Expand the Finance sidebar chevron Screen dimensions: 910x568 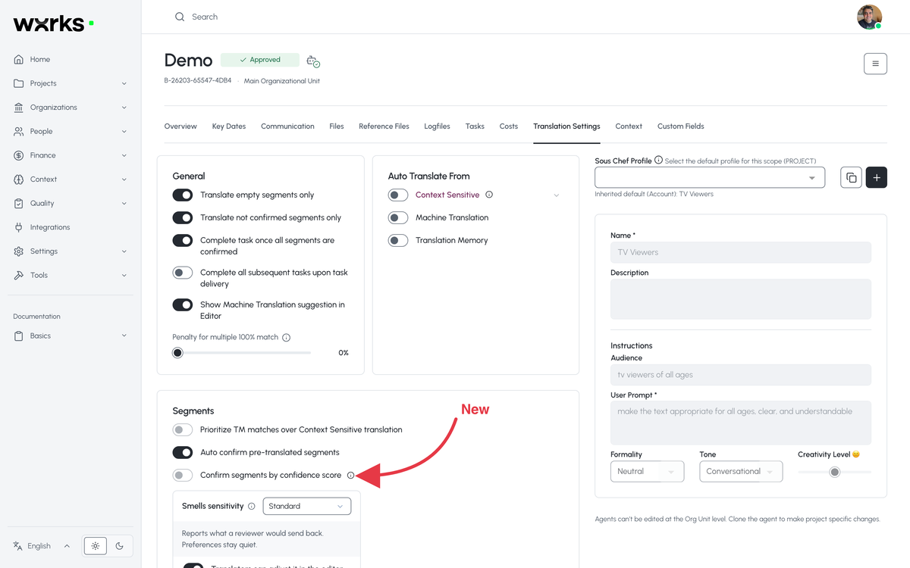pos(124,155)
